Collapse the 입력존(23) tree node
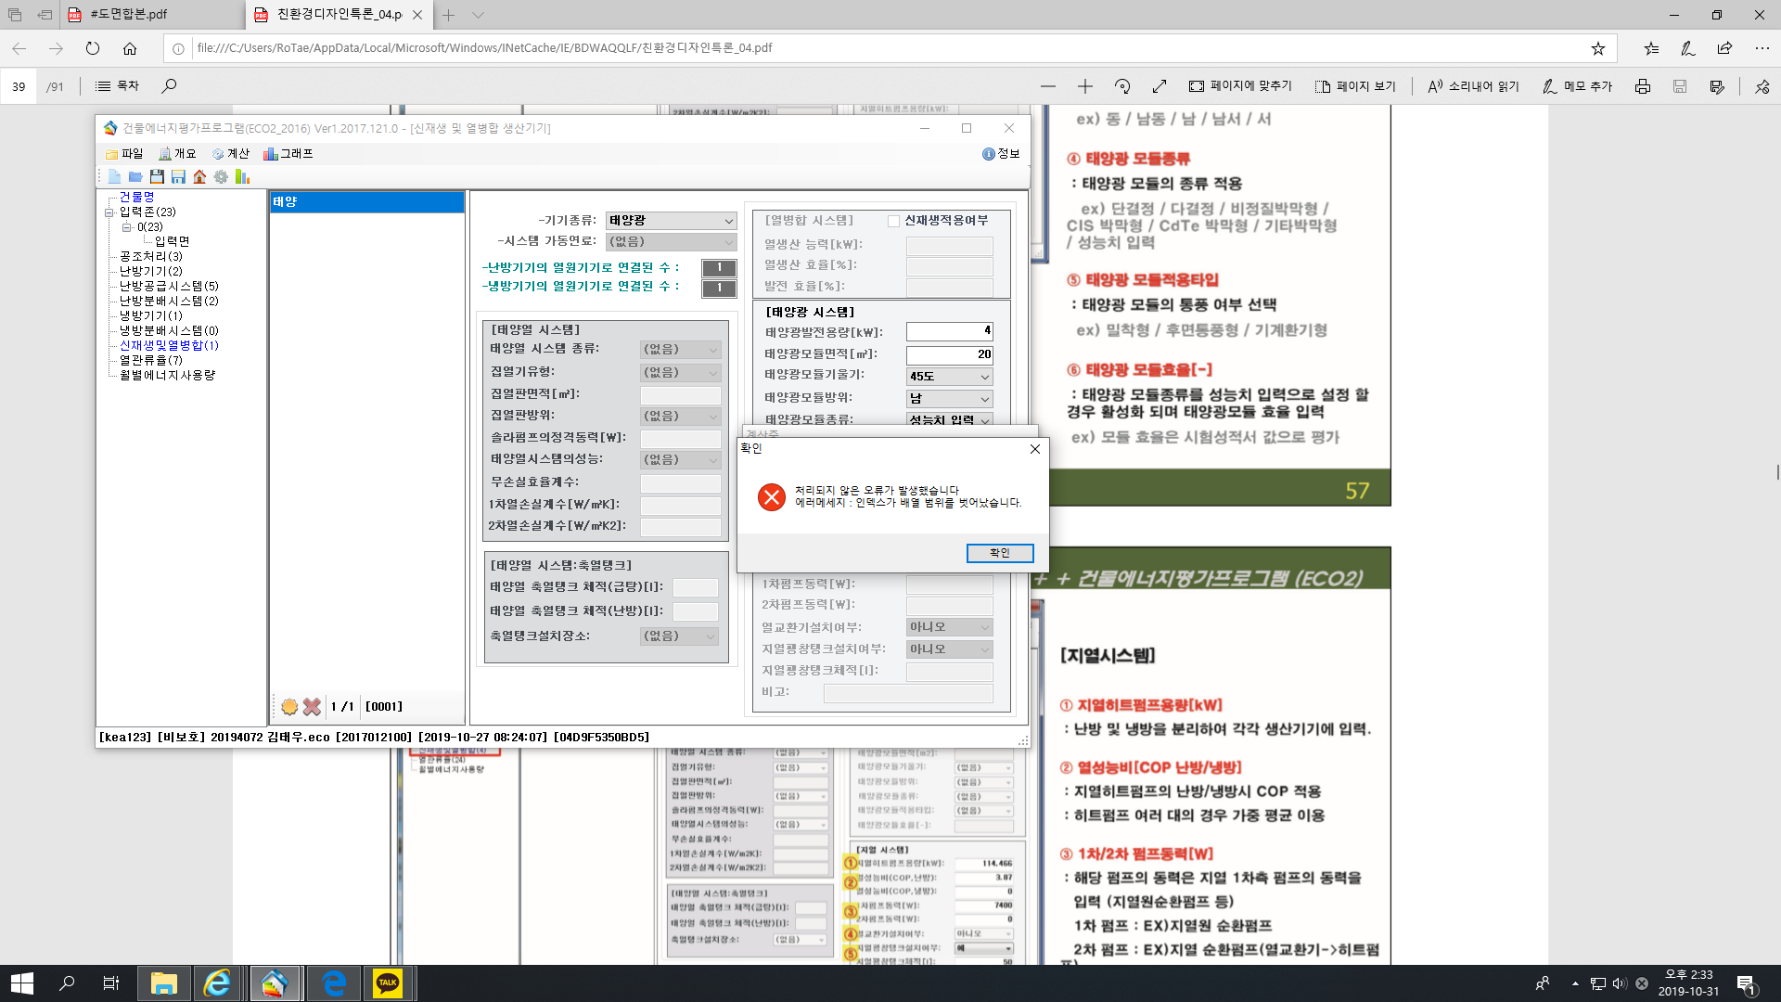1781x1002 pixels. (109, 212)
